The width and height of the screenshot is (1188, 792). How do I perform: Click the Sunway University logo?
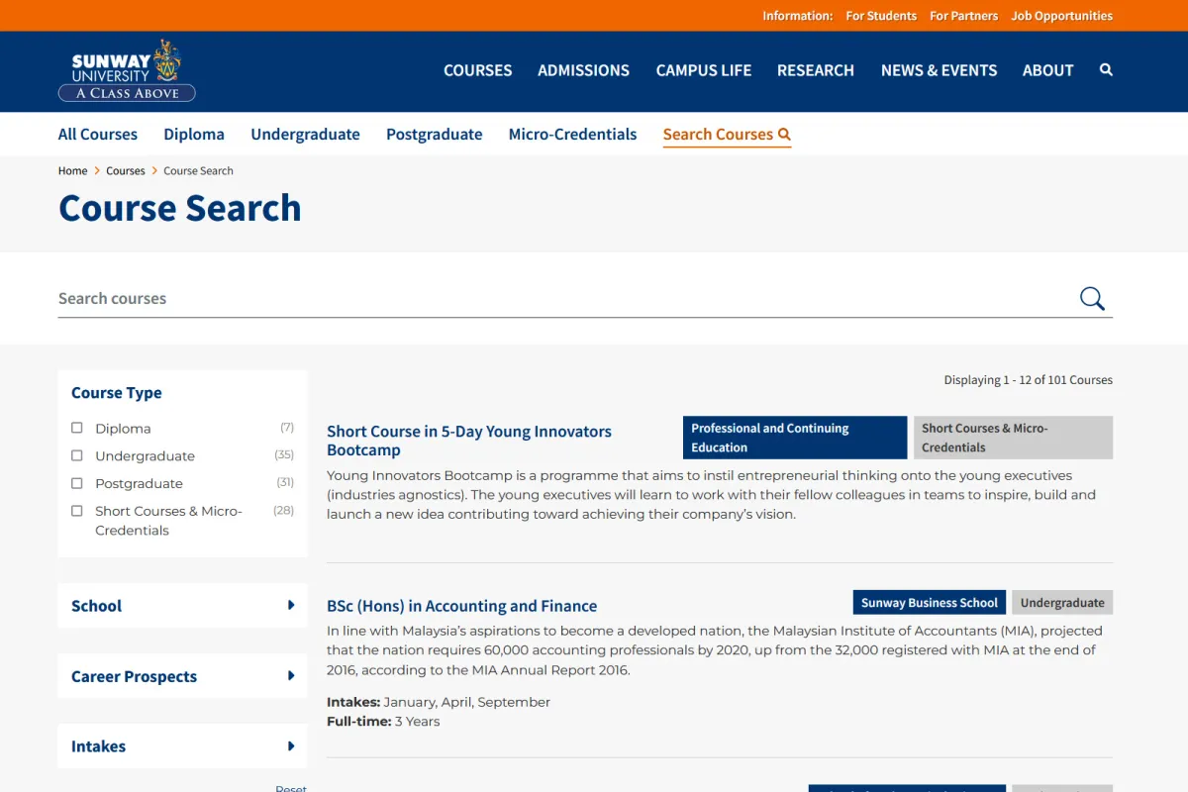point(127,70)
